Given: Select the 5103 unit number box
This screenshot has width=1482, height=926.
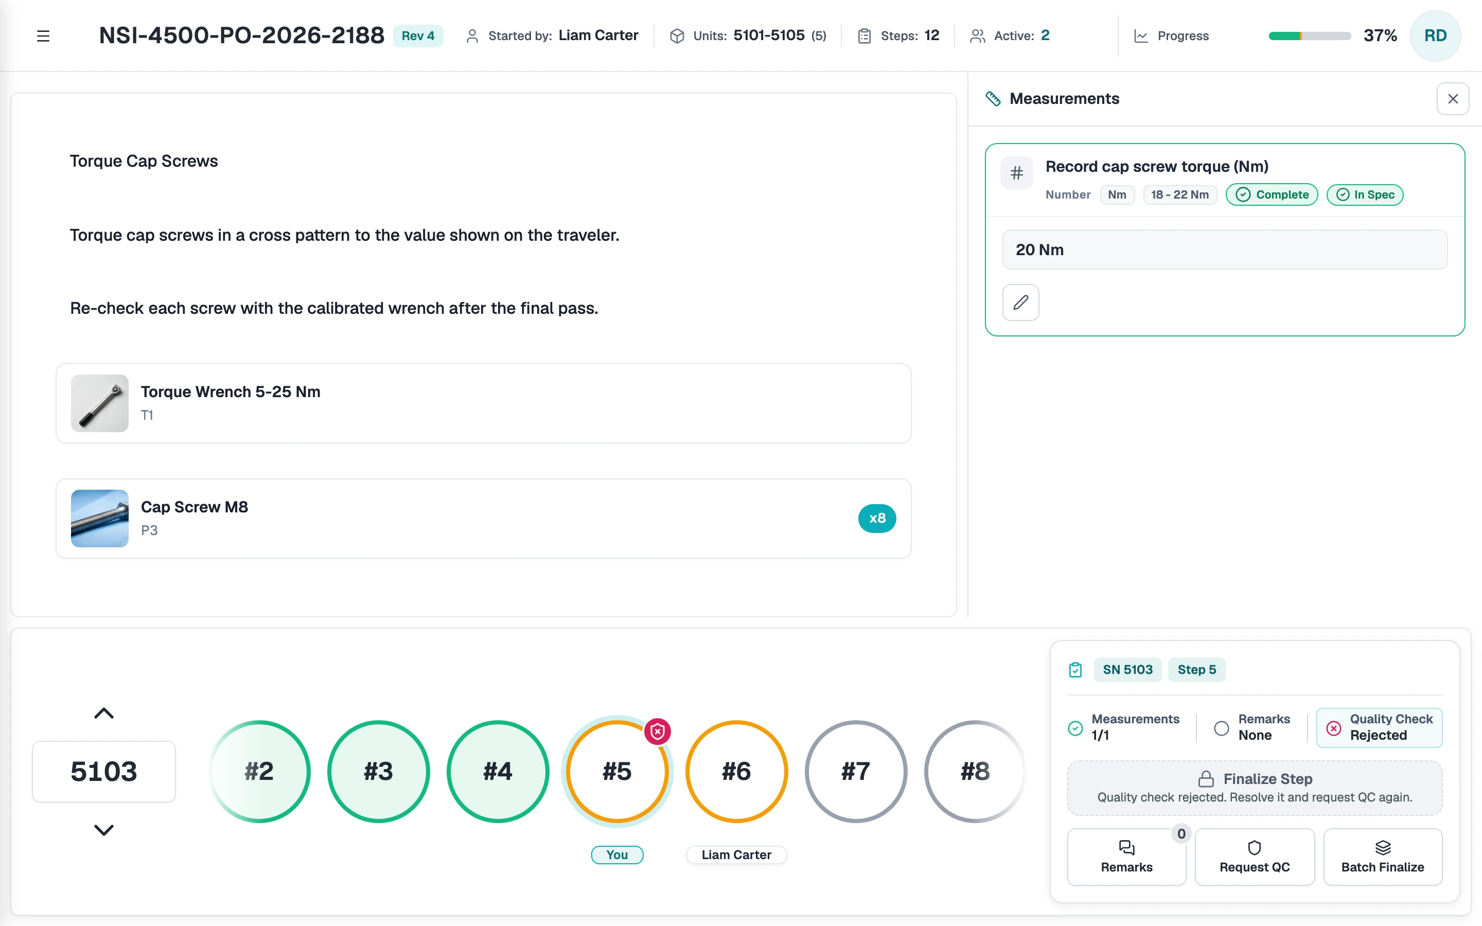Looking at the screenshot, I should (104, 772).
